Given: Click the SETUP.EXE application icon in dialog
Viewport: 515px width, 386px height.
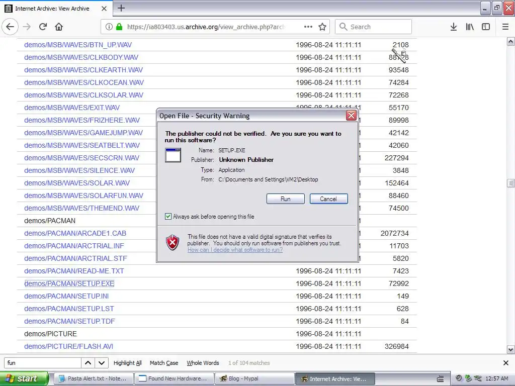Looking at the screenshot, I should [x=173, y=155].
